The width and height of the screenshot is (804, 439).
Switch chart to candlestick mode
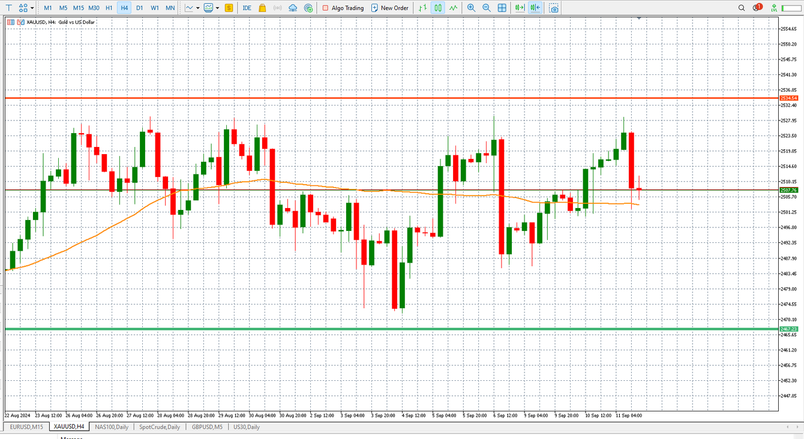point(437,8)
